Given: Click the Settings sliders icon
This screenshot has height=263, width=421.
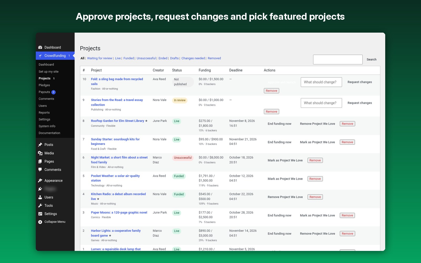Looking at the screenshot, I should (x=40, y=214).
